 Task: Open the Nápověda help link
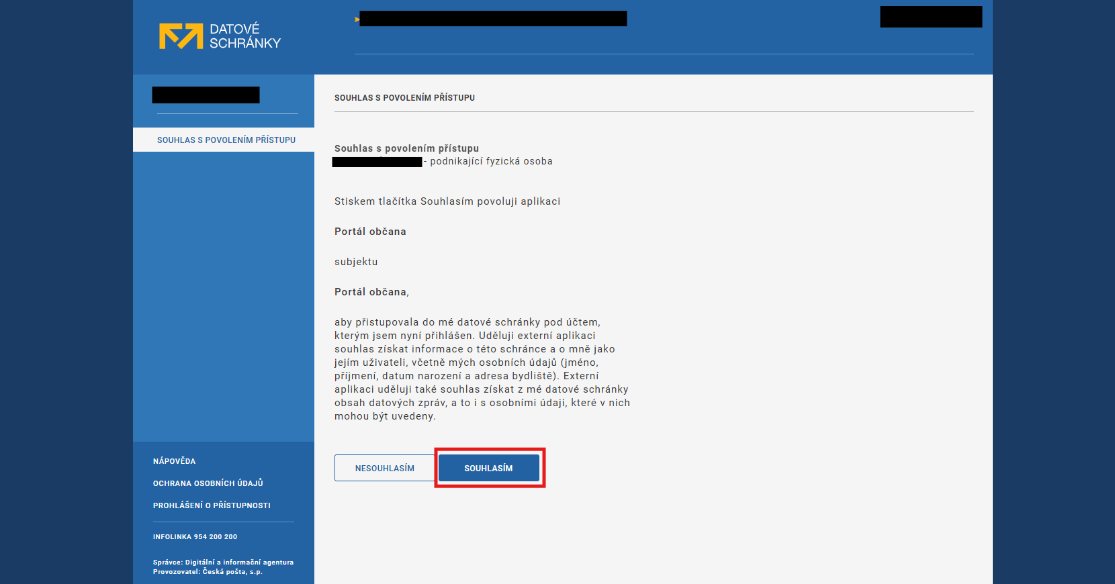tap(174, 461)
